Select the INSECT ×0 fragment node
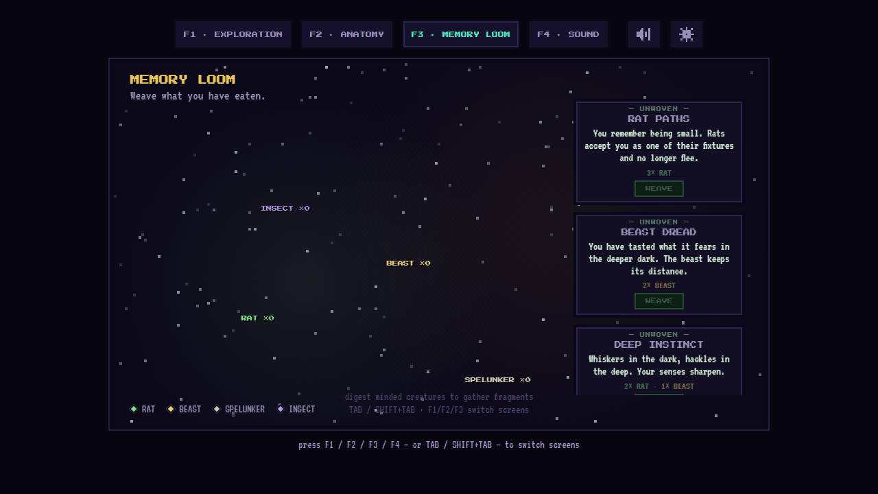878x494 pixels. point(285,209)
